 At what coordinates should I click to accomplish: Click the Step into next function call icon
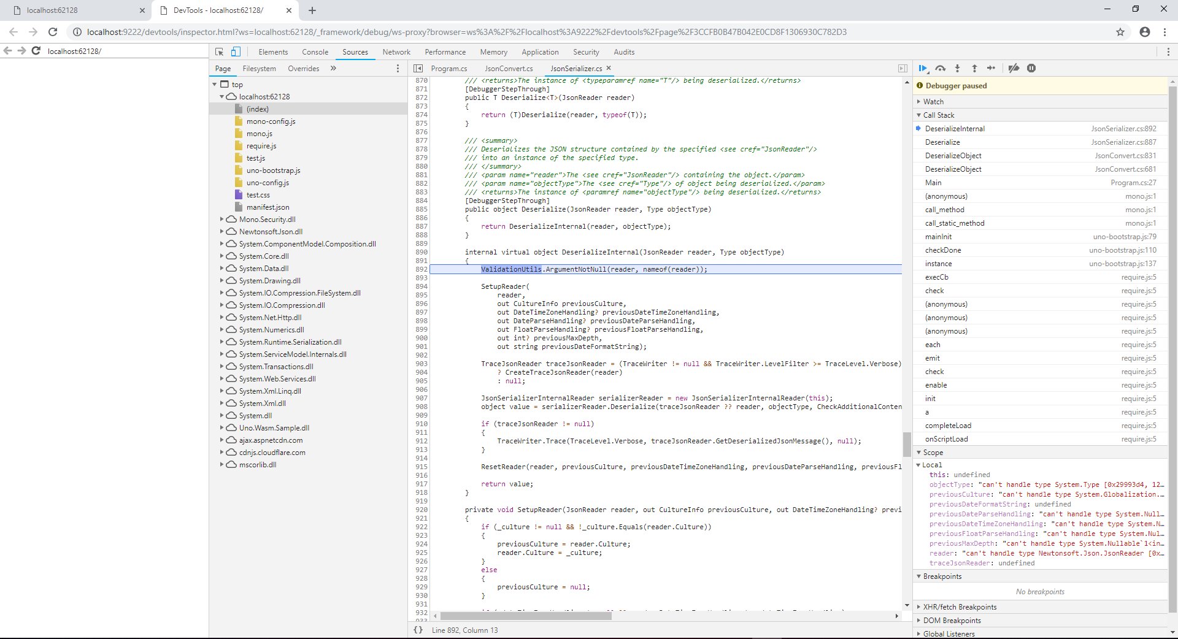(x=957, y=68)
